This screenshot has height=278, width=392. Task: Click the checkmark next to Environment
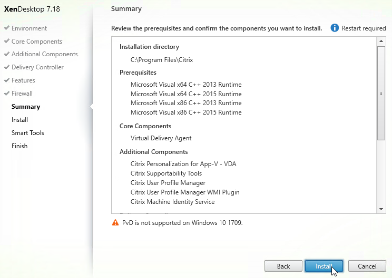[7, 28]
